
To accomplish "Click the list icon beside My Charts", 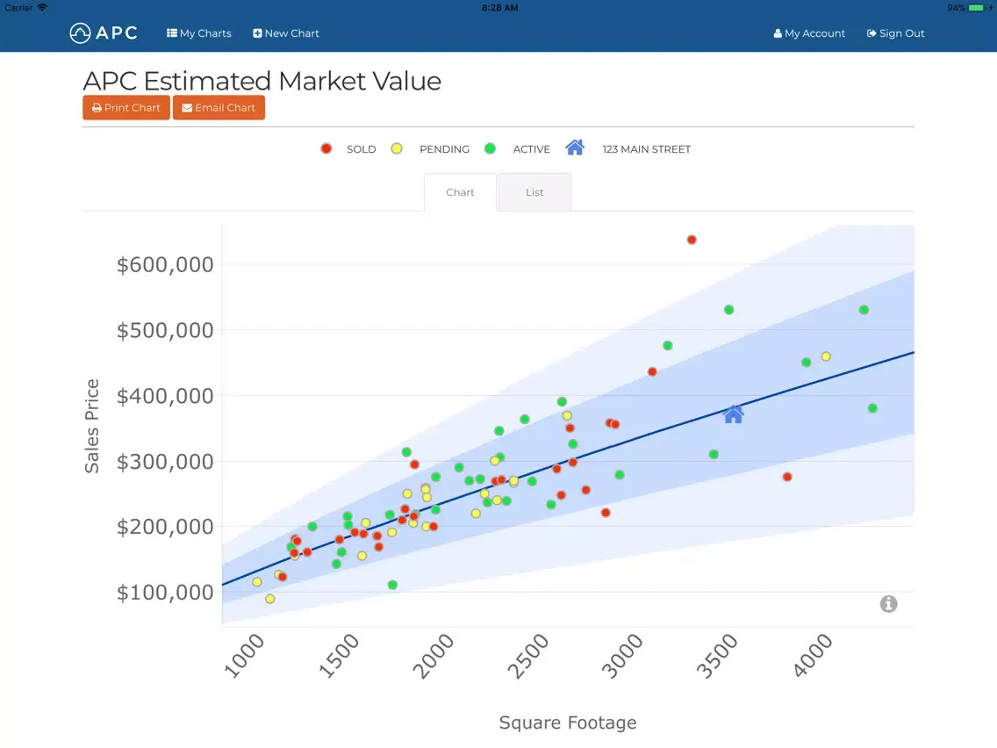I will [171, 32].
